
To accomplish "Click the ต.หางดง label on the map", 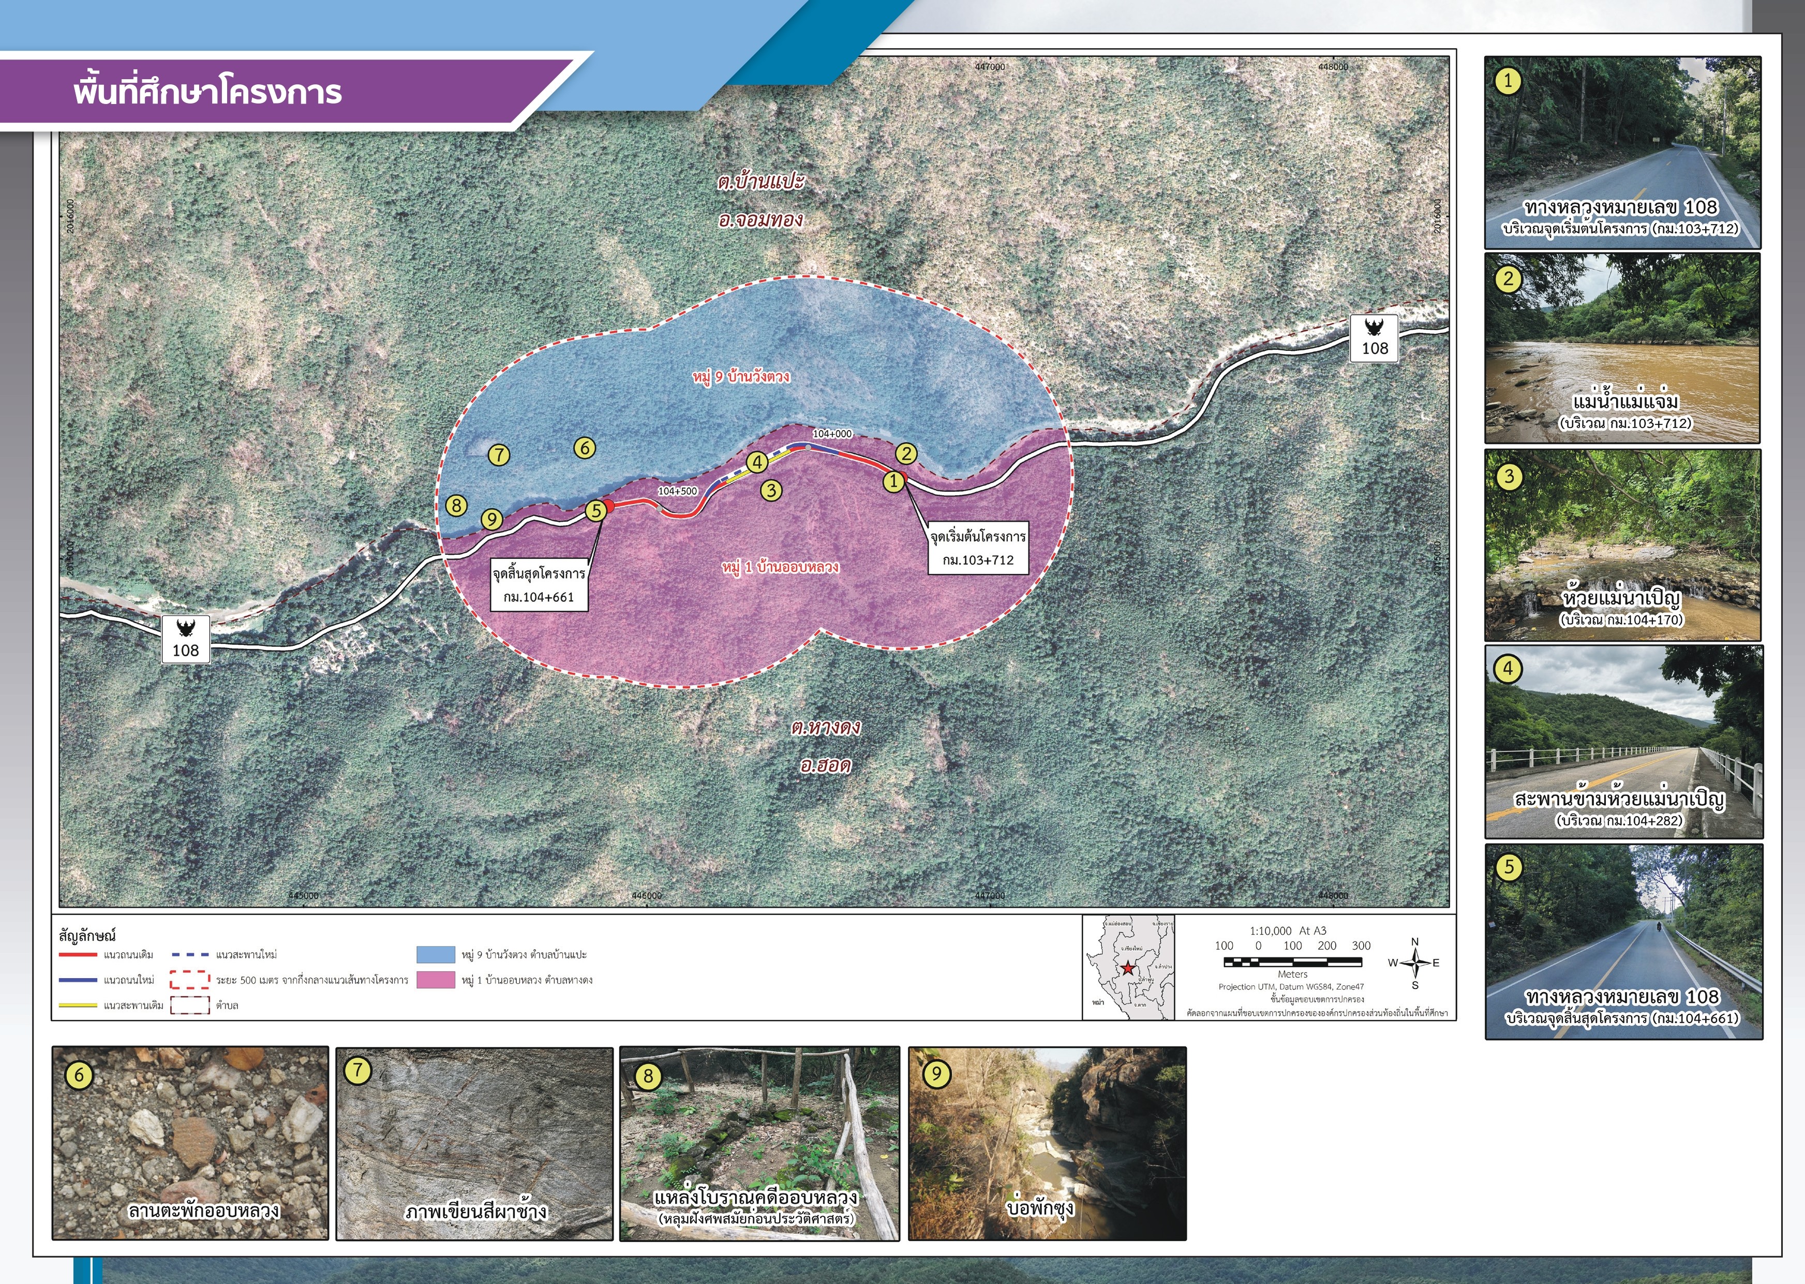I will click(x=826, y=727).
